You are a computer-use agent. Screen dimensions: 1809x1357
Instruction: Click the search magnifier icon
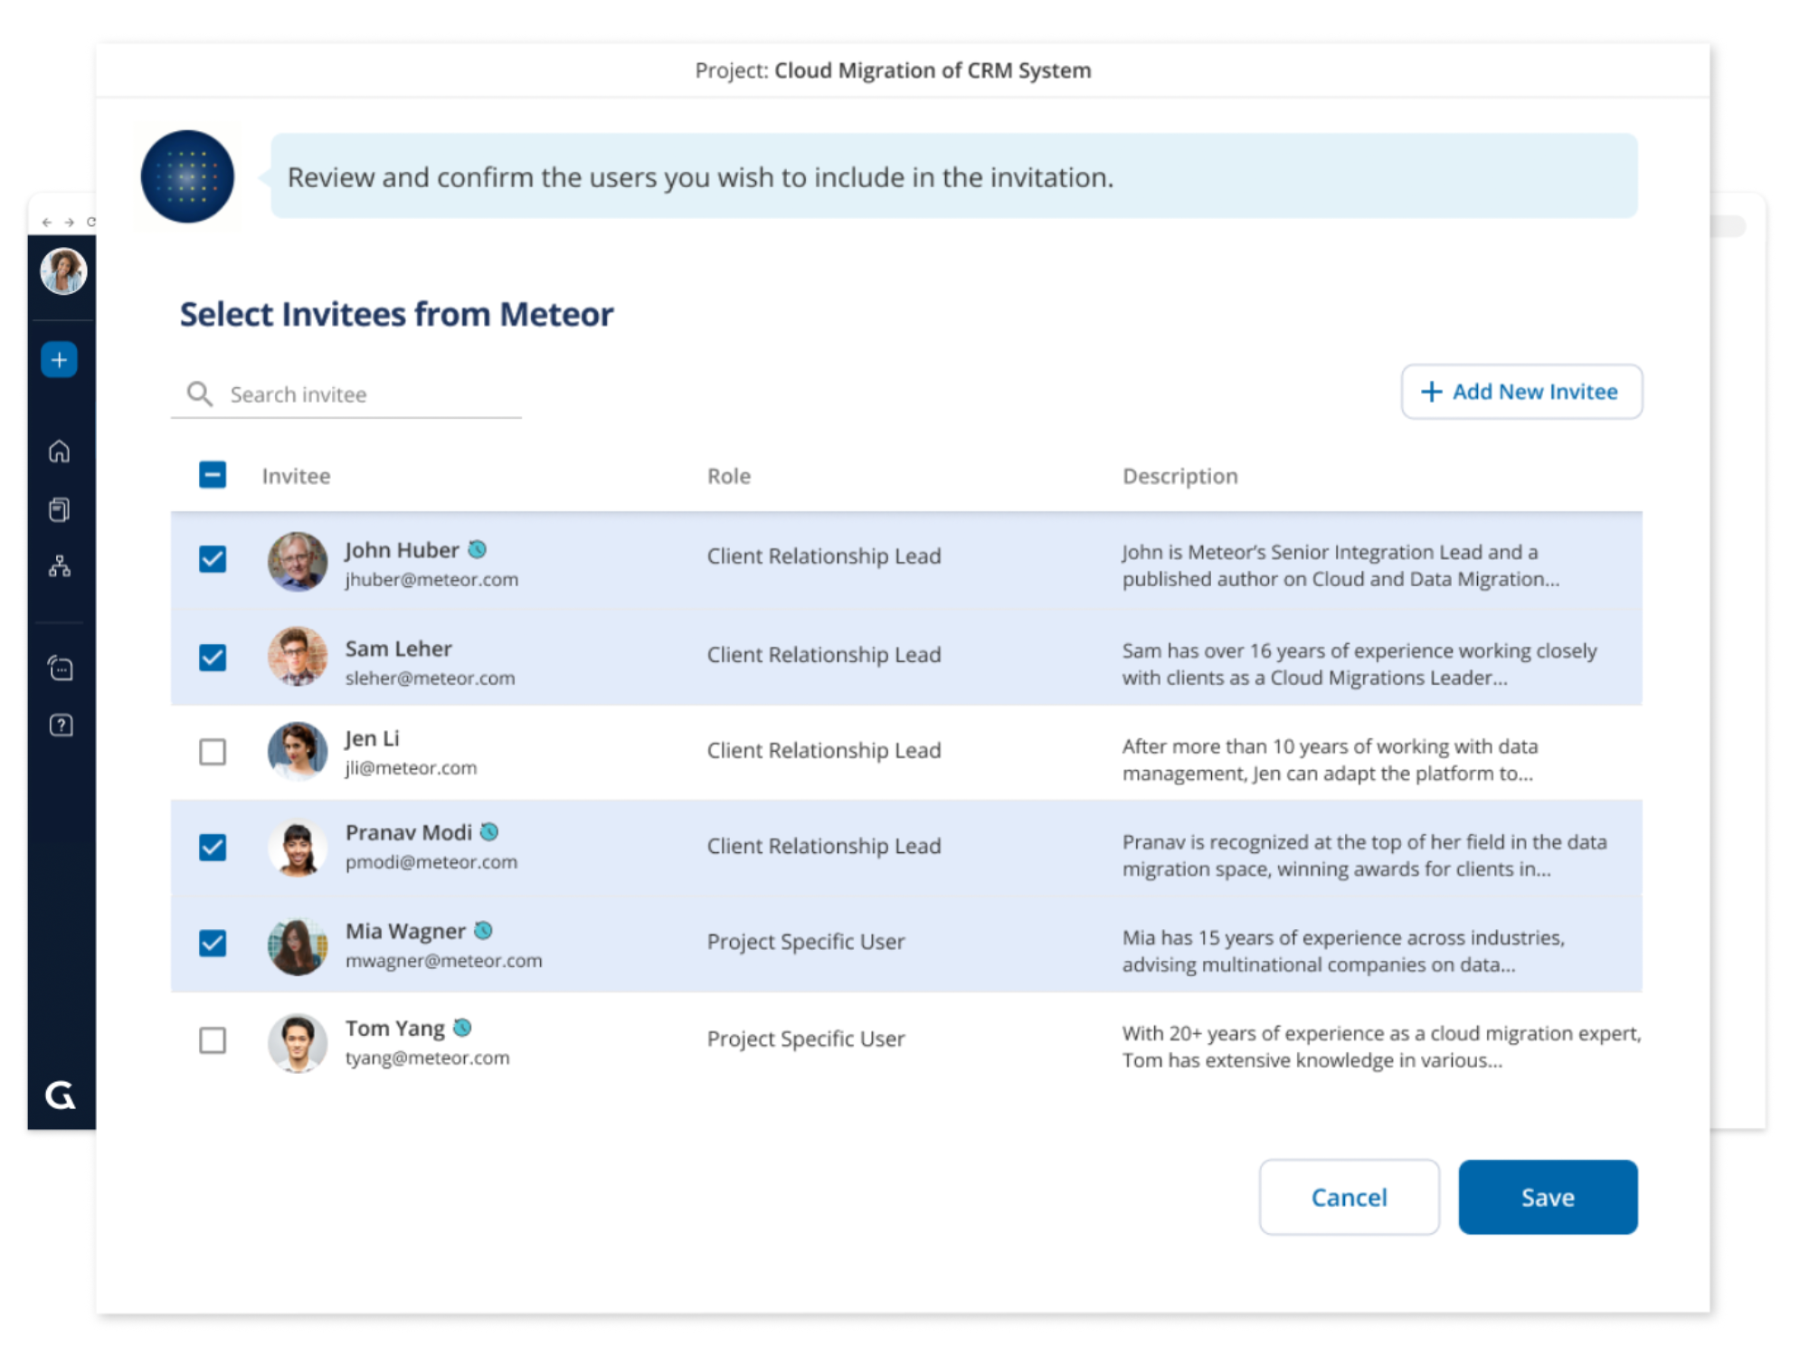tap(199, 394)
